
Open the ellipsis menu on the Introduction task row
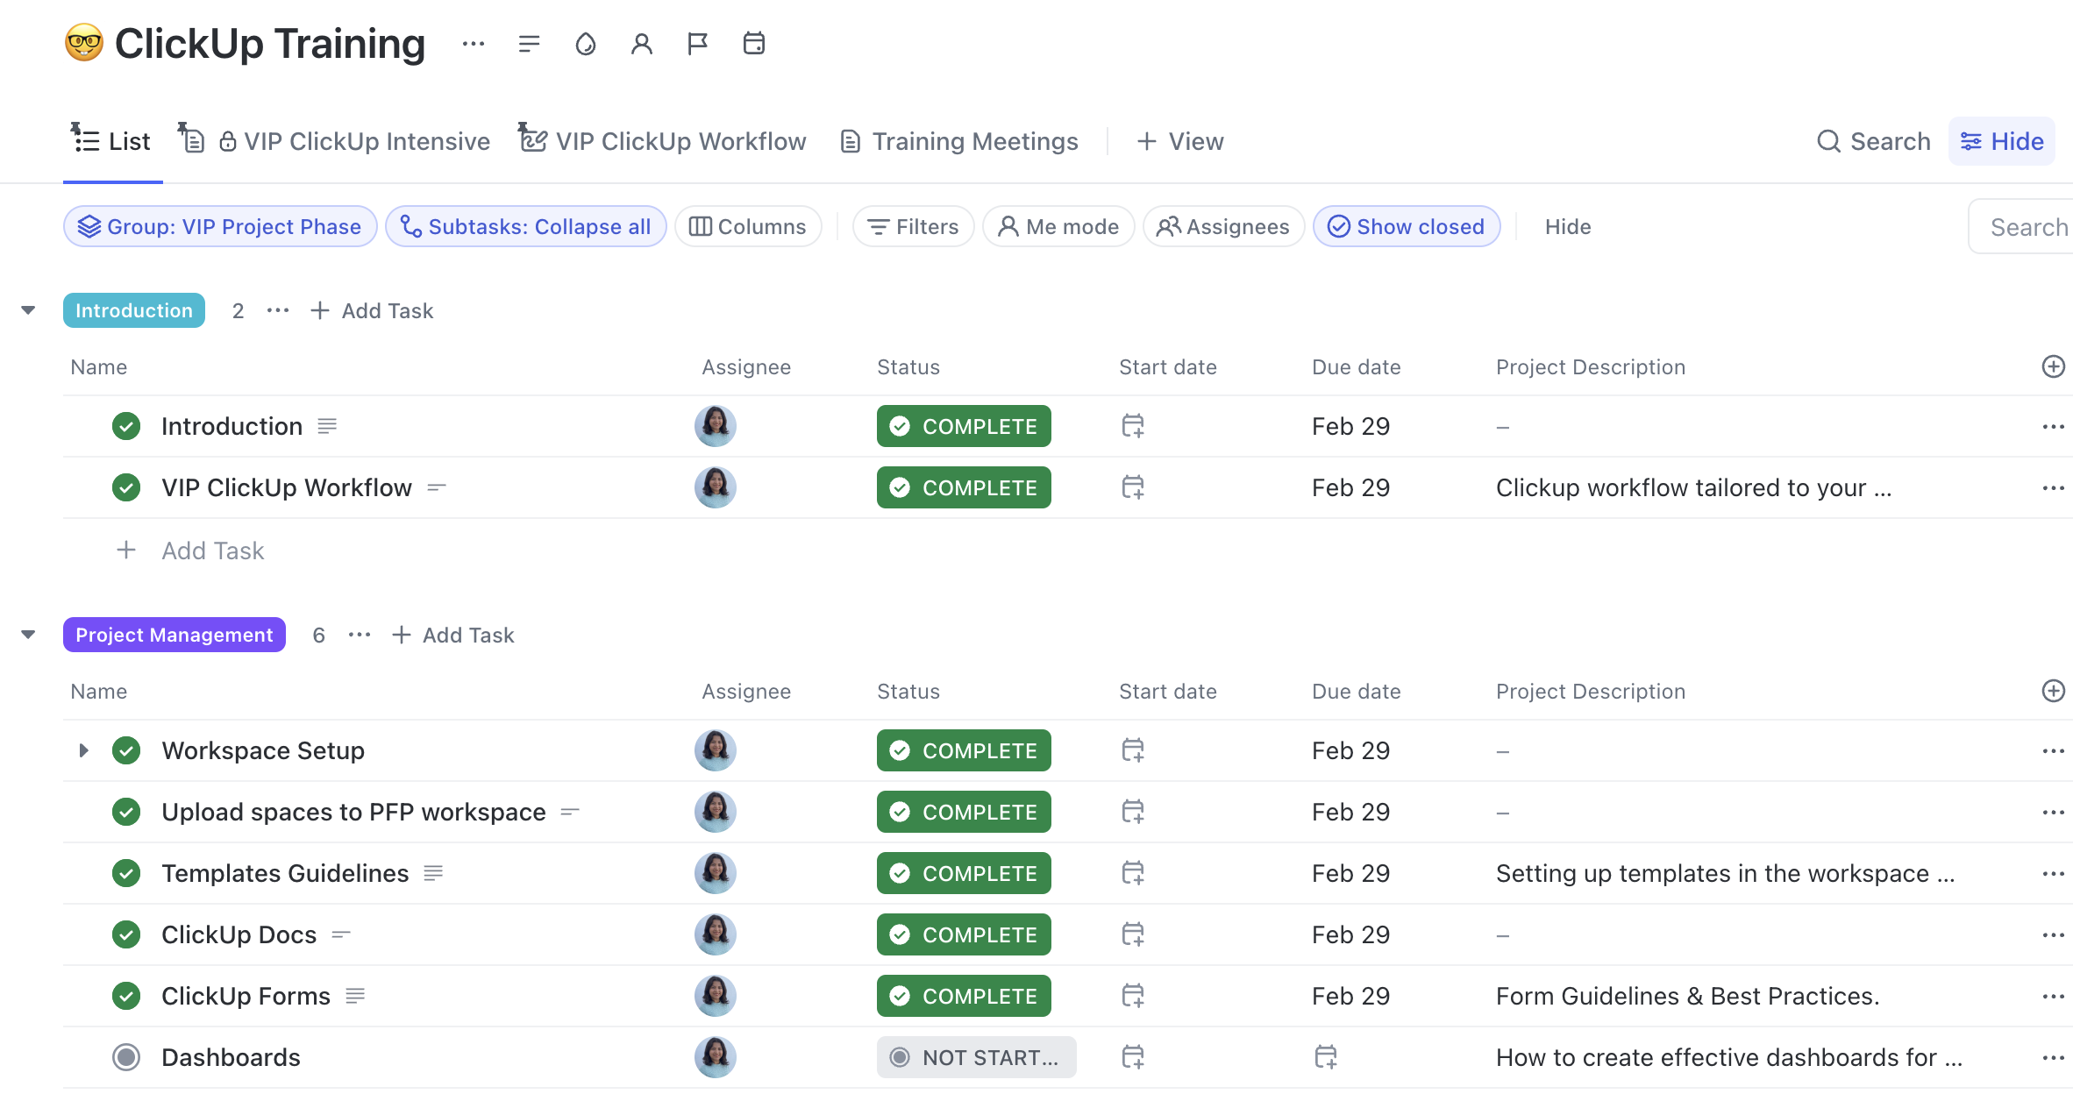(2054, 426)
